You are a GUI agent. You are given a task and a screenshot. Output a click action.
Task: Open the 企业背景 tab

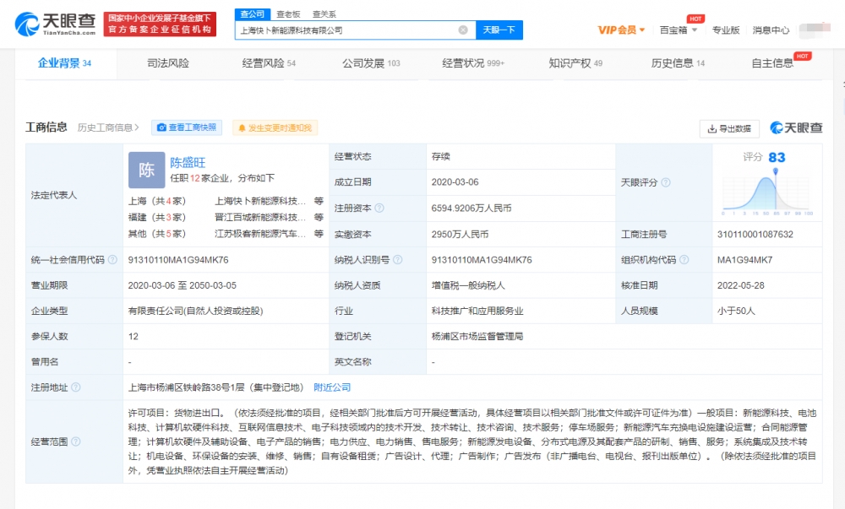point(65,63)
